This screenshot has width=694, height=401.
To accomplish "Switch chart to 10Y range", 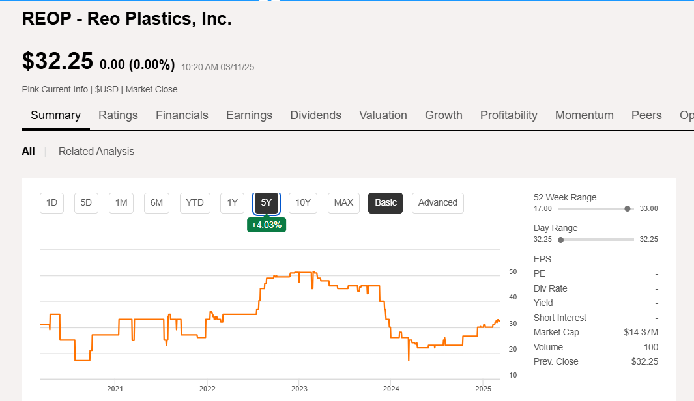I will [x=303, y=203].
